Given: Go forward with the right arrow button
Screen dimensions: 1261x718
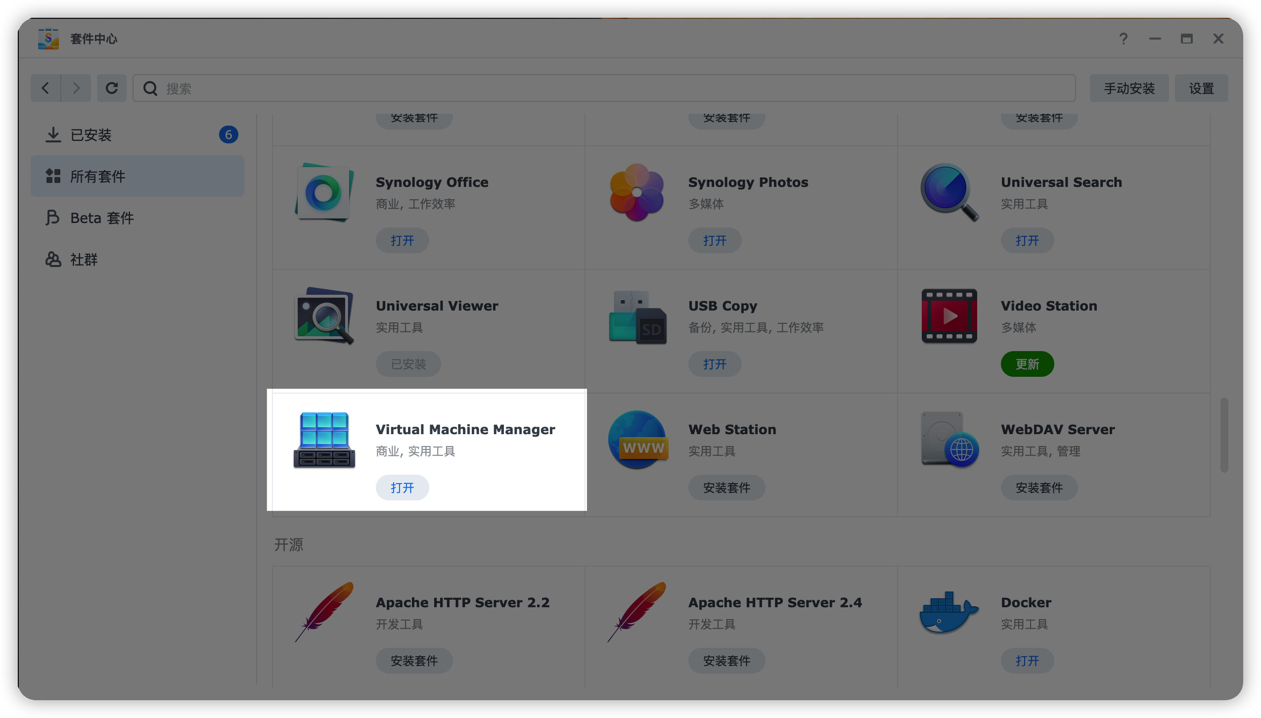Looking at the screenshot, I should (76, 88).
